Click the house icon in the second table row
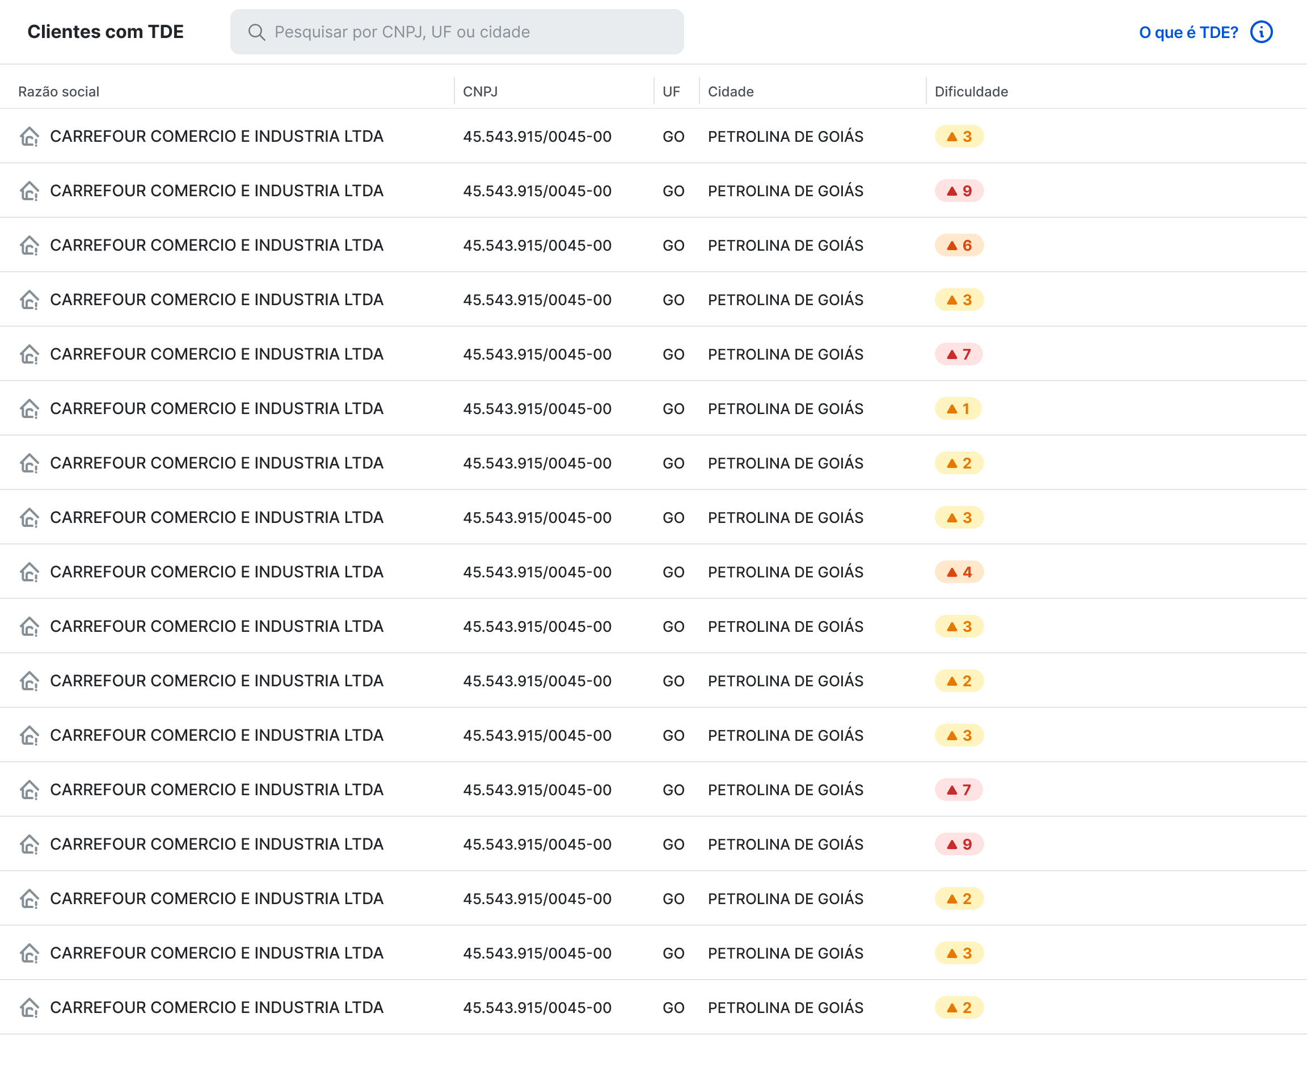Screen dimensions: 1307x1089 29,191
